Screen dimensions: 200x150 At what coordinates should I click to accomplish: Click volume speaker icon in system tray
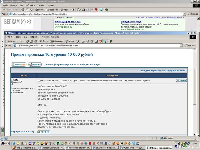point(176,143)
